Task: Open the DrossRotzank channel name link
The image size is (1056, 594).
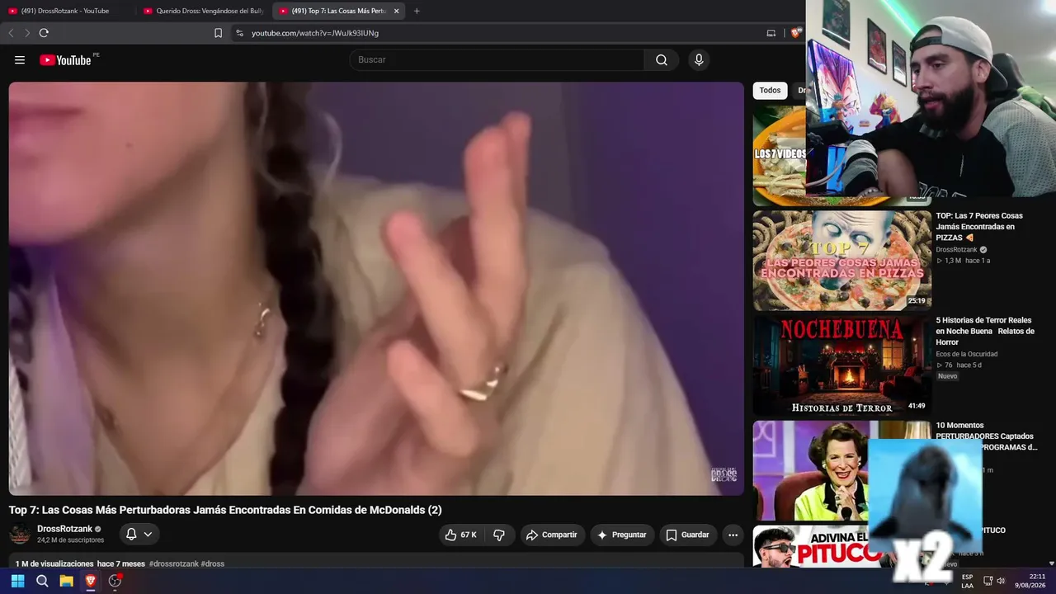Action: 64,529
